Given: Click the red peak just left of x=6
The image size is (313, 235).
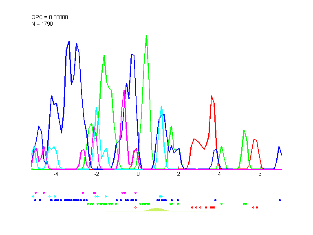Looking at the screenshot, I should (254, 140).
